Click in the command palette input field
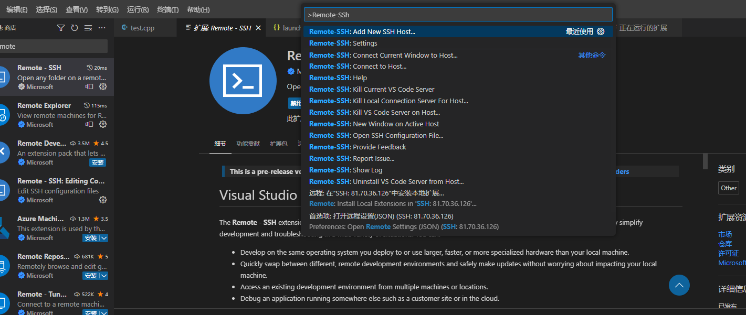746x315 pixels. pyautogui.click(x=458, y=15)
